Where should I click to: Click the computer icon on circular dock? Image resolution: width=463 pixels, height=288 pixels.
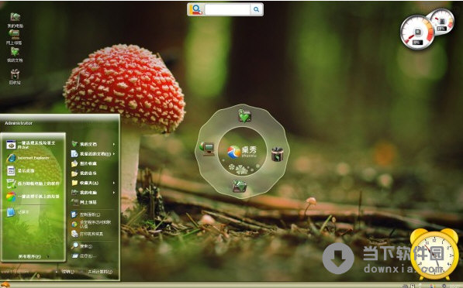pos(207,149)
